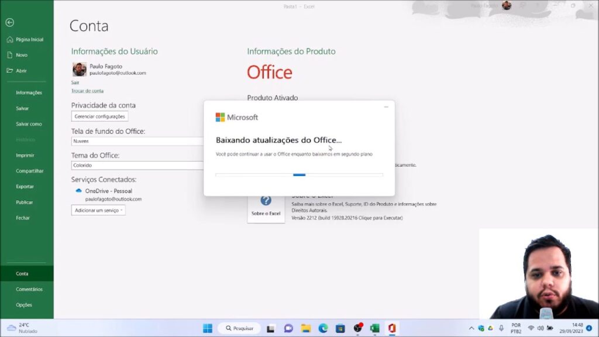Choose Fechar to close the workbook

pyautogui.click(x=23, y=218)
